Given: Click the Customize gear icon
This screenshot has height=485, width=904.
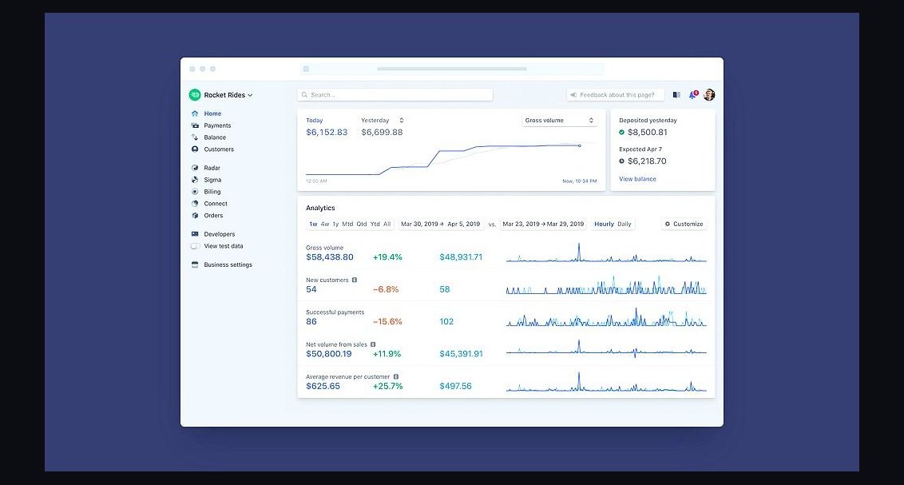Looking at the screenshot, I should (668, 225).
